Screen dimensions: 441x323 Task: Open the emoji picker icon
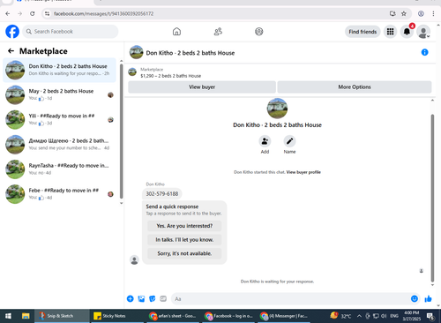tap(415, 299)
